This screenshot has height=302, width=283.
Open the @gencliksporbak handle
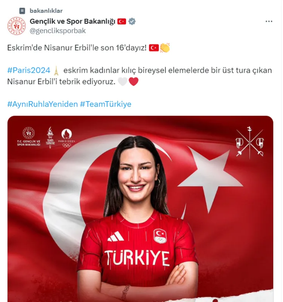point(58,31)
